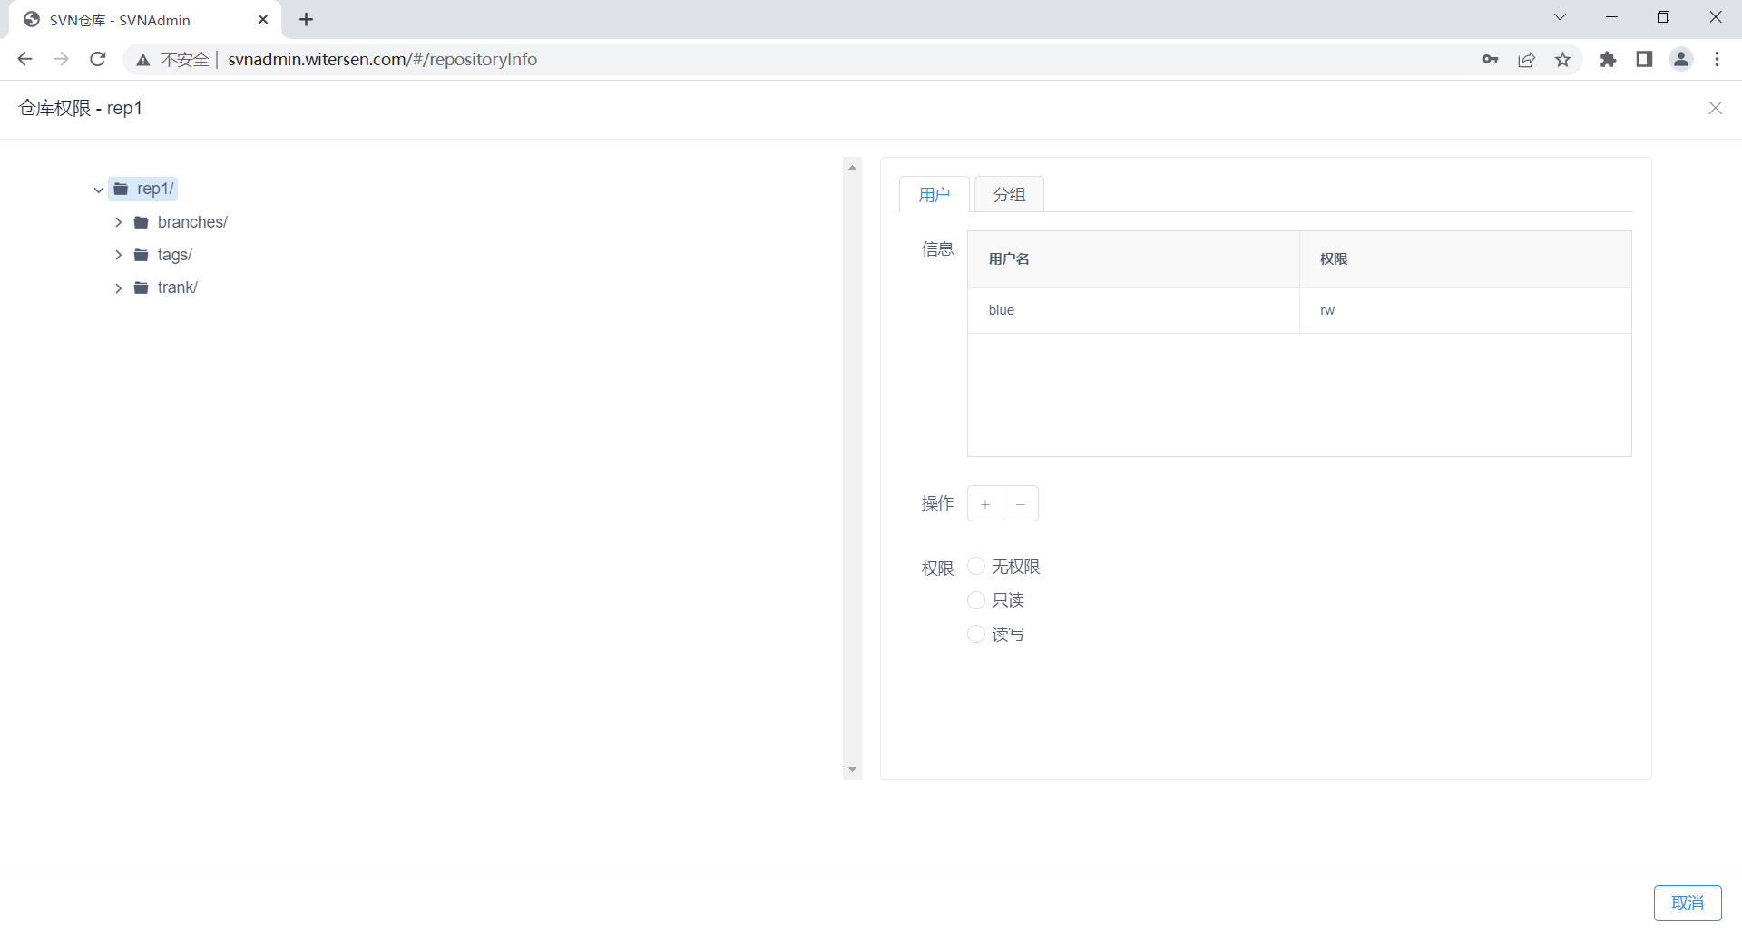
Task: Click the minus icon to remove user
Action: click(1021, 504)
